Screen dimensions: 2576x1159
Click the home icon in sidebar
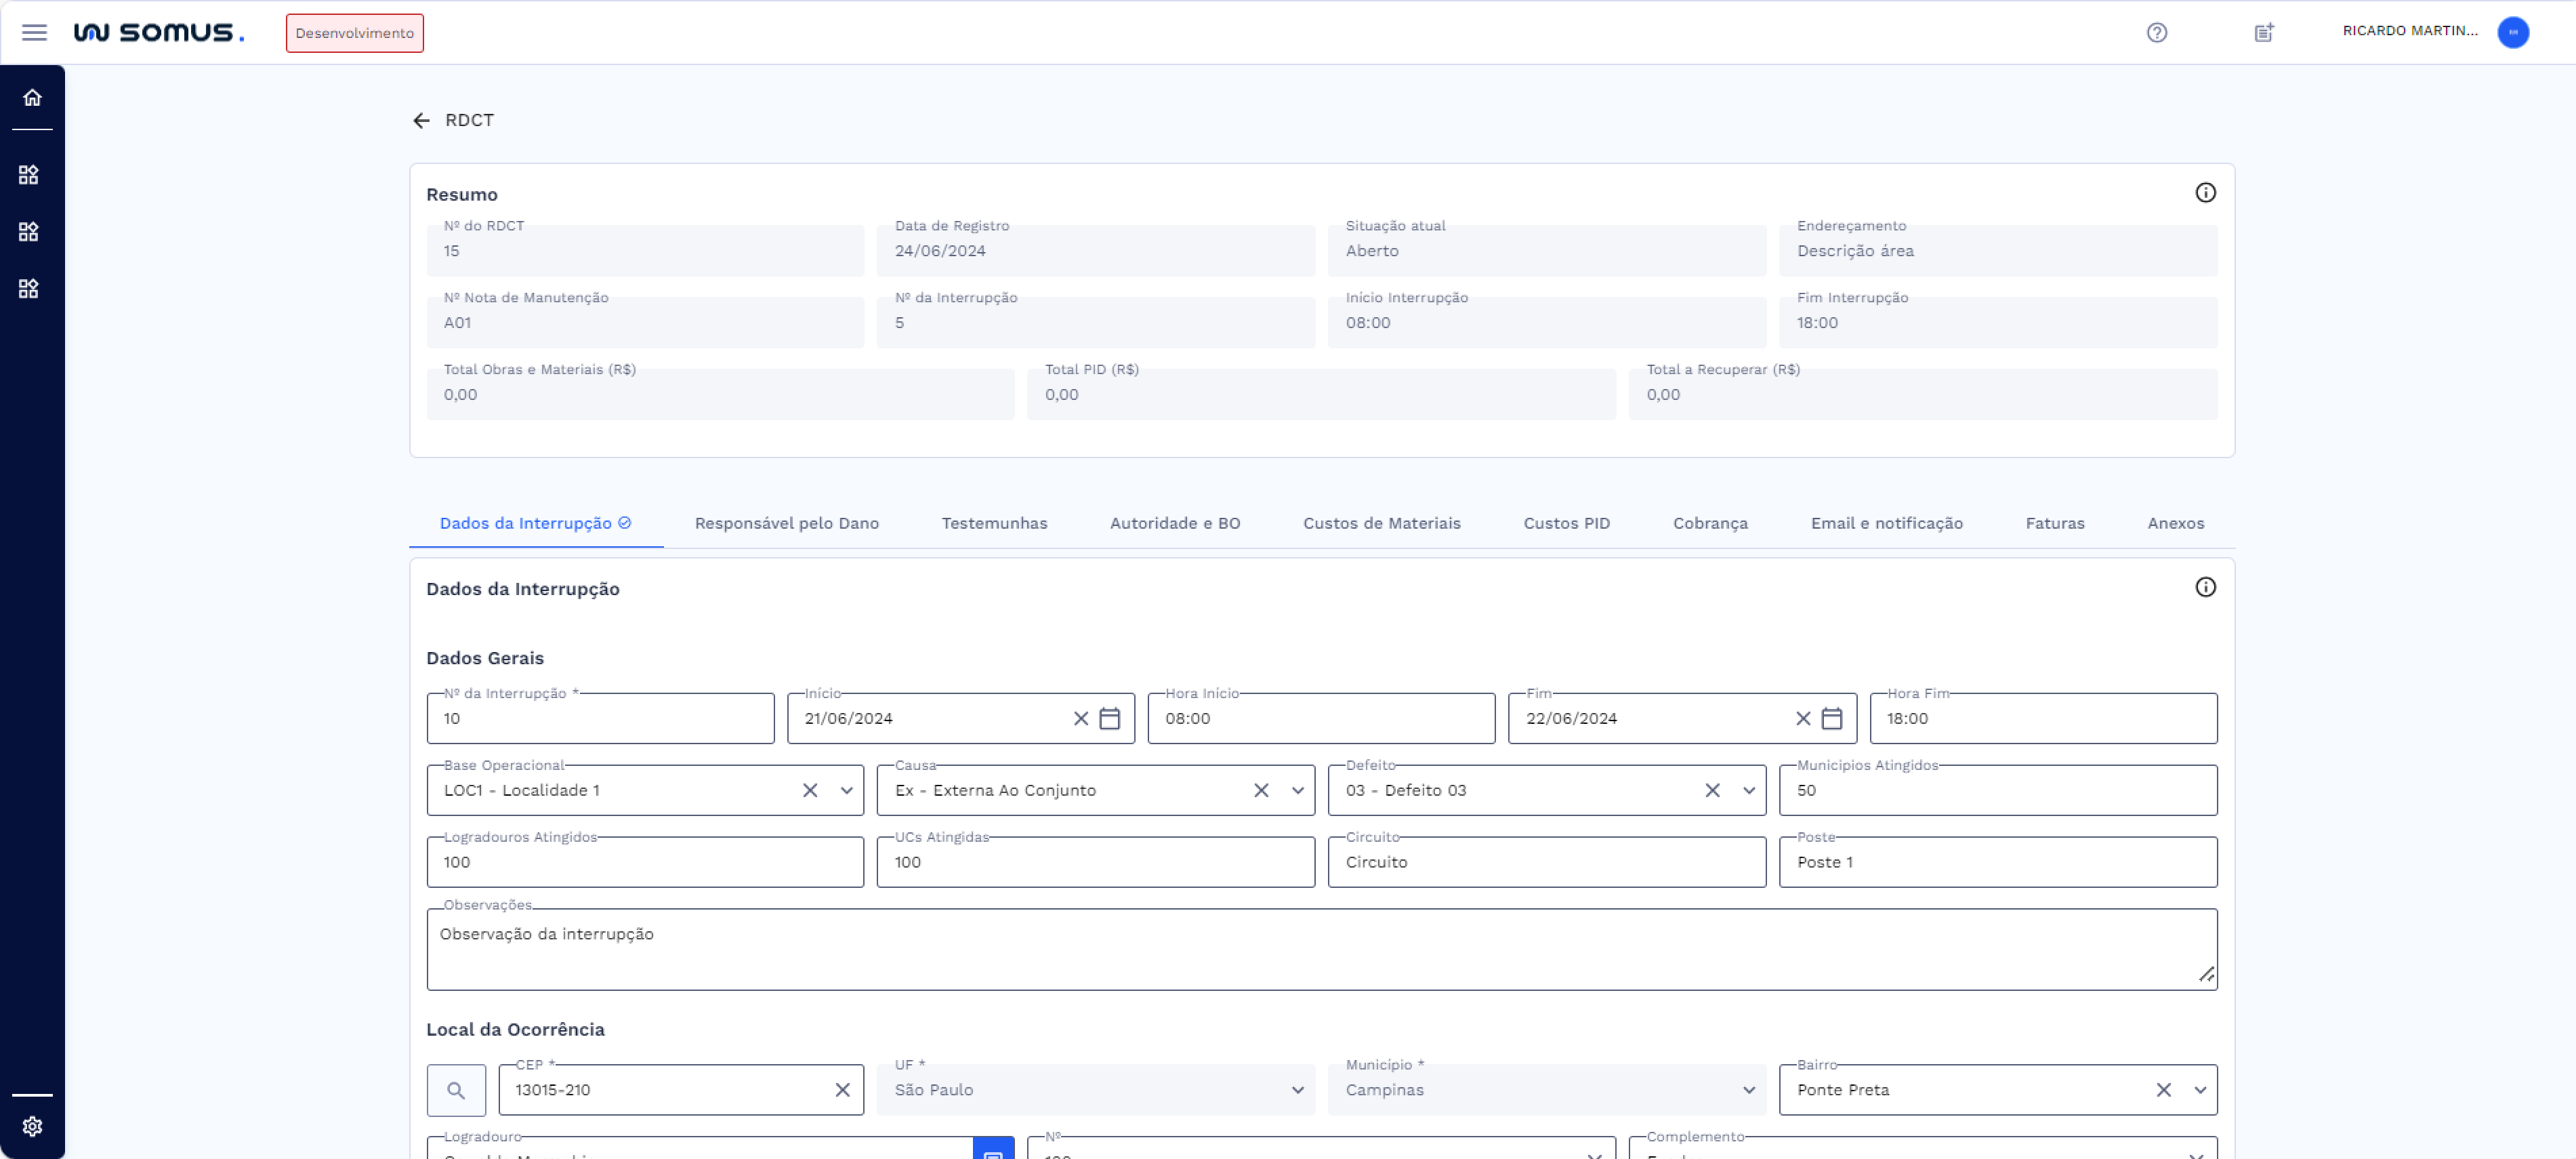coord(32,97)
